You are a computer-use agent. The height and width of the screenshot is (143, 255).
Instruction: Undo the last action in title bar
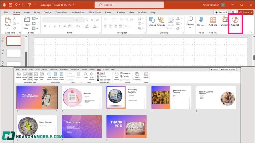click(x=16, y=5)
